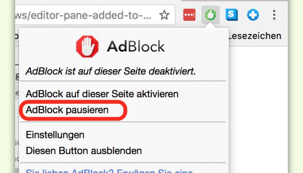The width and height of the screenshot is (303, 173).
Task: Click the blue plus extension icon
Action: 253,15
